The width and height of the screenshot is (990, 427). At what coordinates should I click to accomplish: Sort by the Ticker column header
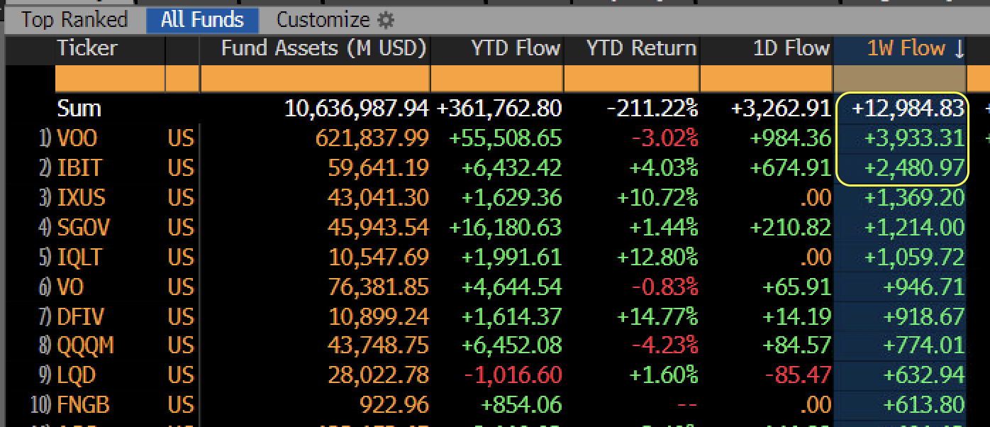pos(87,49)
